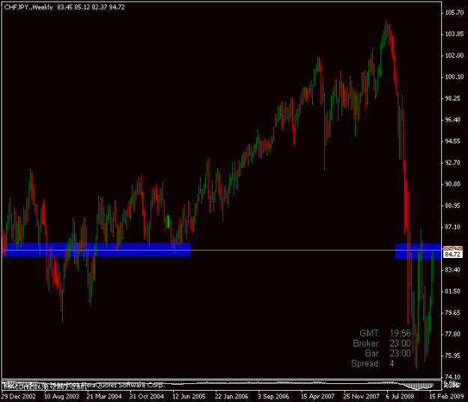
Task: Click the Spread: 4 readout
Action: [372, 364]
